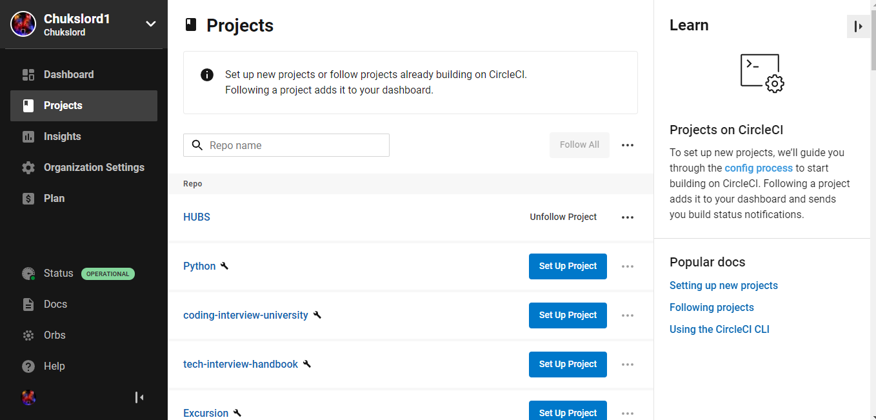Open the ellipsis menu for HUBS repo

tap(627, 217)
